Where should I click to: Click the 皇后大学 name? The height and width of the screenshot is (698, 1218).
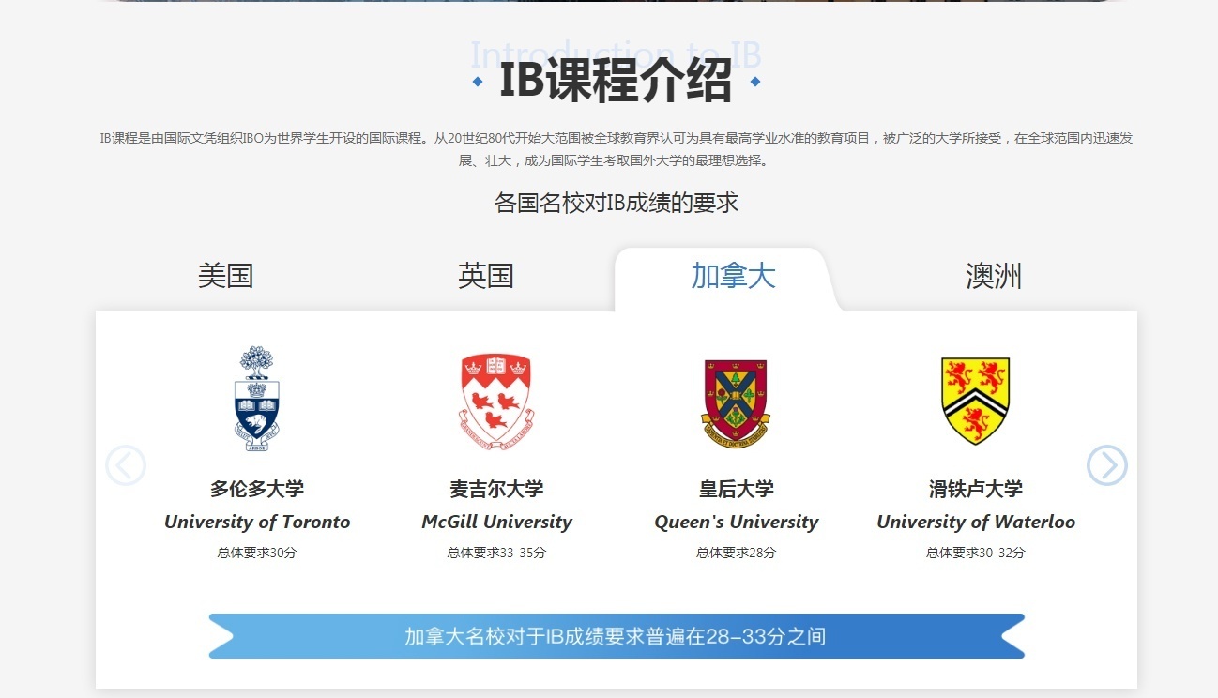[737, 489]
